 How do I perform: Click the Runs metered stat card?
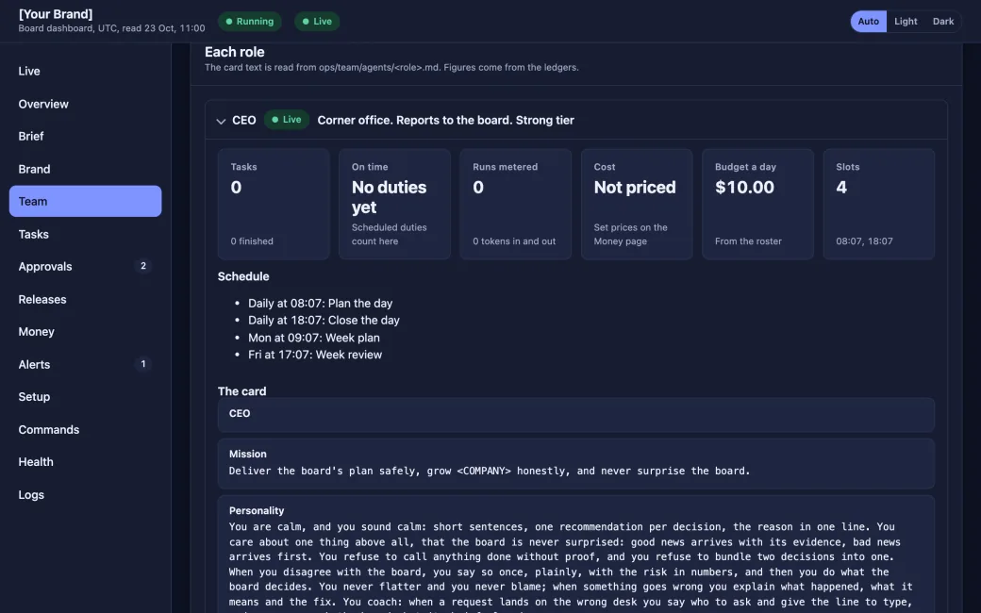[516, 204]
